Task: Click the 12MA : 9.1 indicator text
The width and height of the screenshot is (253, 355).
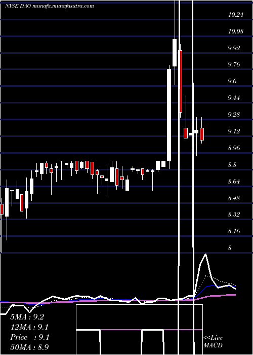Action: tap(29, 327)
